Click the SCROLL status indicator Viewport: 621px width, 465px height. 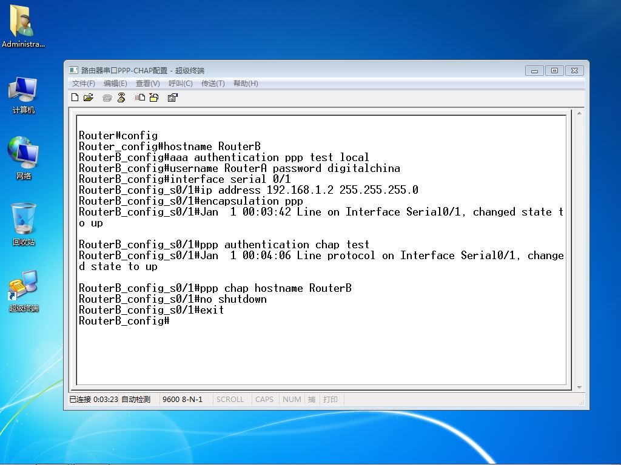click(x=230, y=400)
